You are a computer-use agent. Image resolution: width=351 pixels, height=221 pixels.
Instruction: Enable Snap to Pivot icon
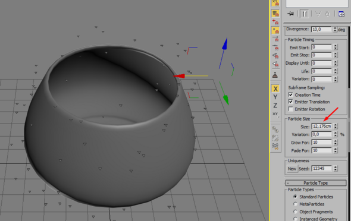[275, 22]
